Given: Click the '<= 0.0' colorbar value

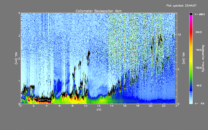Looking at the screenshot, I should (x=200, y=103).
